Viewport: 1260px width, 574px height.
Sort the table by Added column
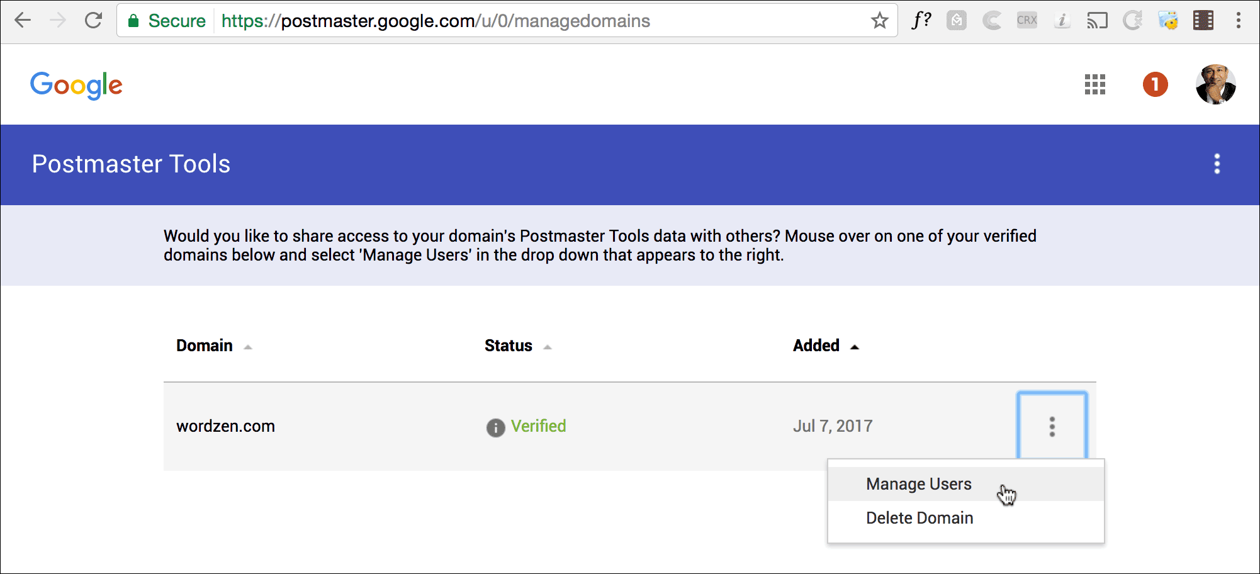click(x=816, y=346)
